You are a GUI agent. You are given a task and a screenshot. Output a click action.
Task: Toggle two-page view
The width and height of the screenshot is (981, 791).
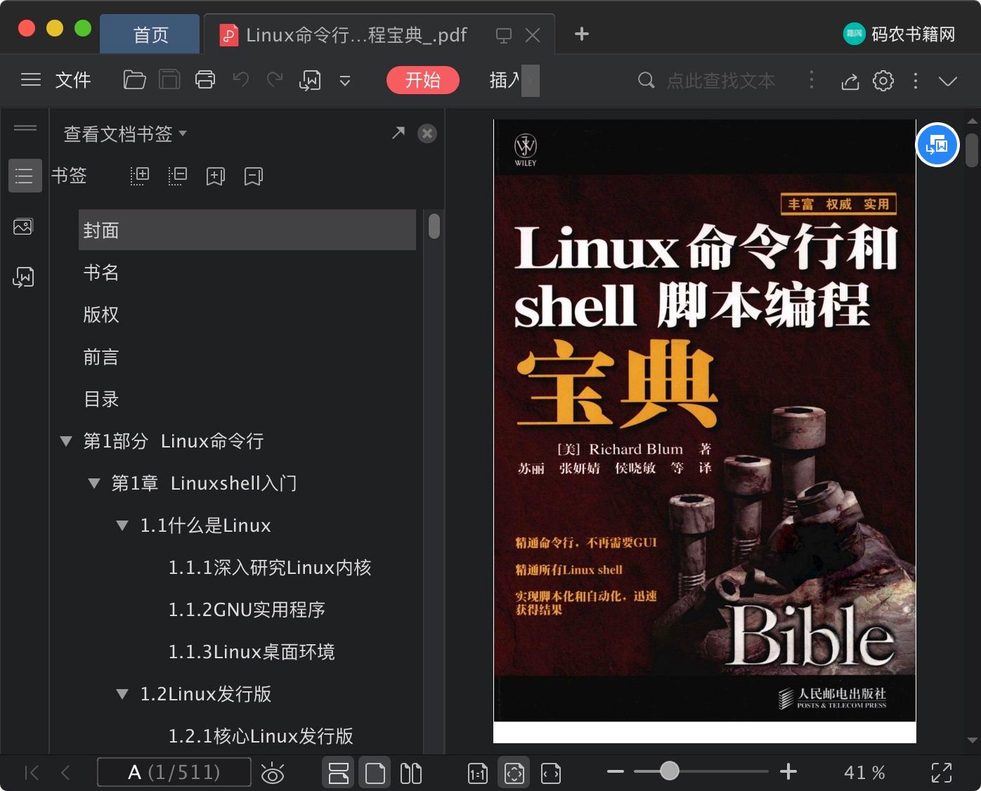pos(411,773)
